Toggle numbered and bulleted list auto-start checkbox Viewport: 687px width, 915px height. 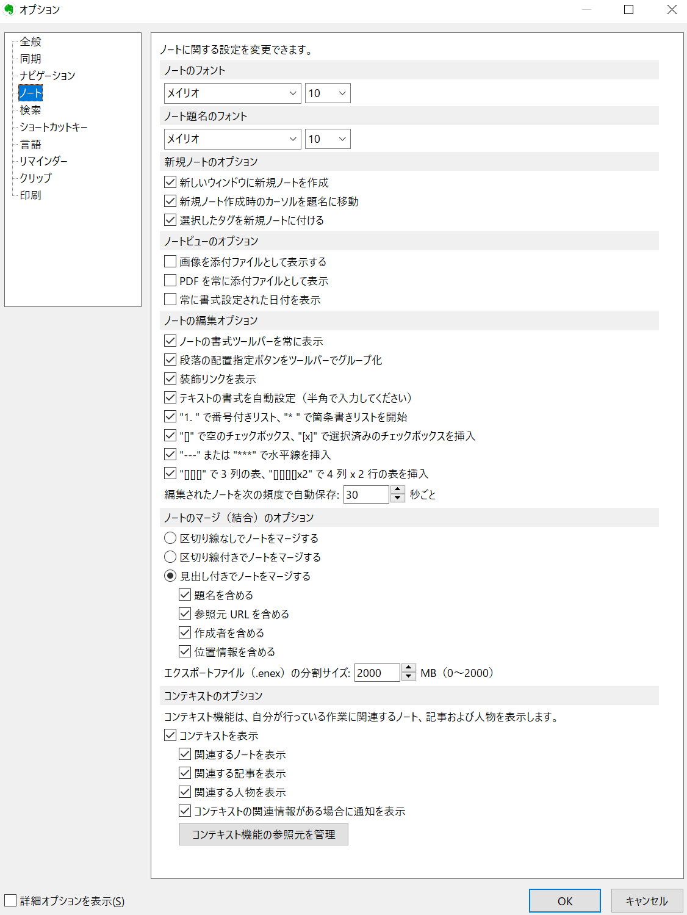pos(170,416)
